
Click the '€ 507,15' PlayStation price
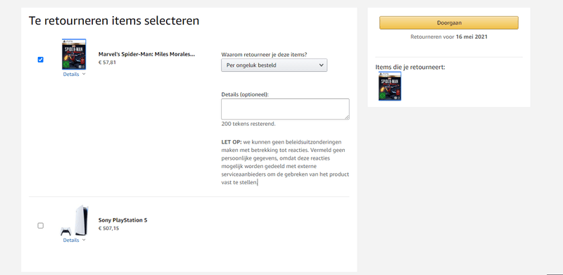tap(109, 228)
